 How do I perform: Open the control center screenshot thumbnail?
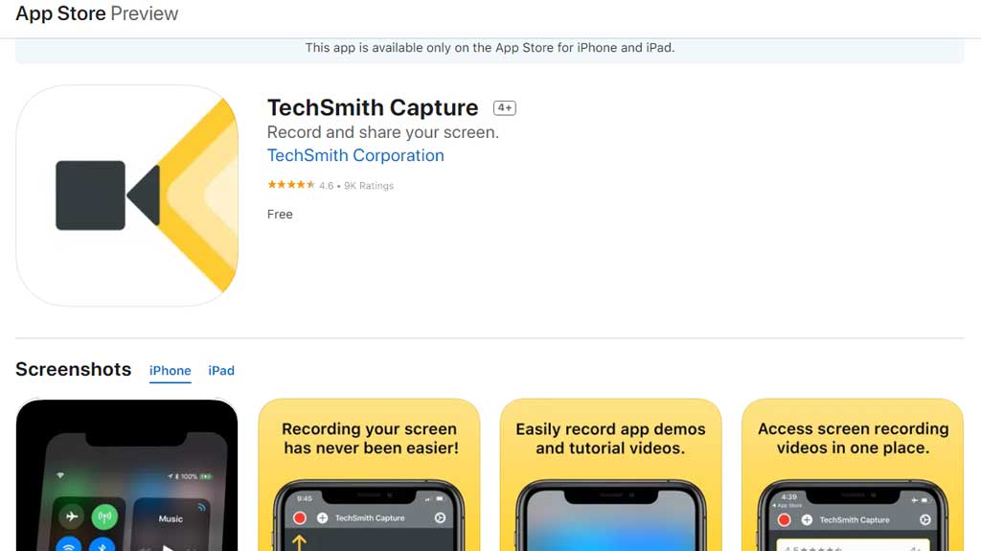pos(127,474)
